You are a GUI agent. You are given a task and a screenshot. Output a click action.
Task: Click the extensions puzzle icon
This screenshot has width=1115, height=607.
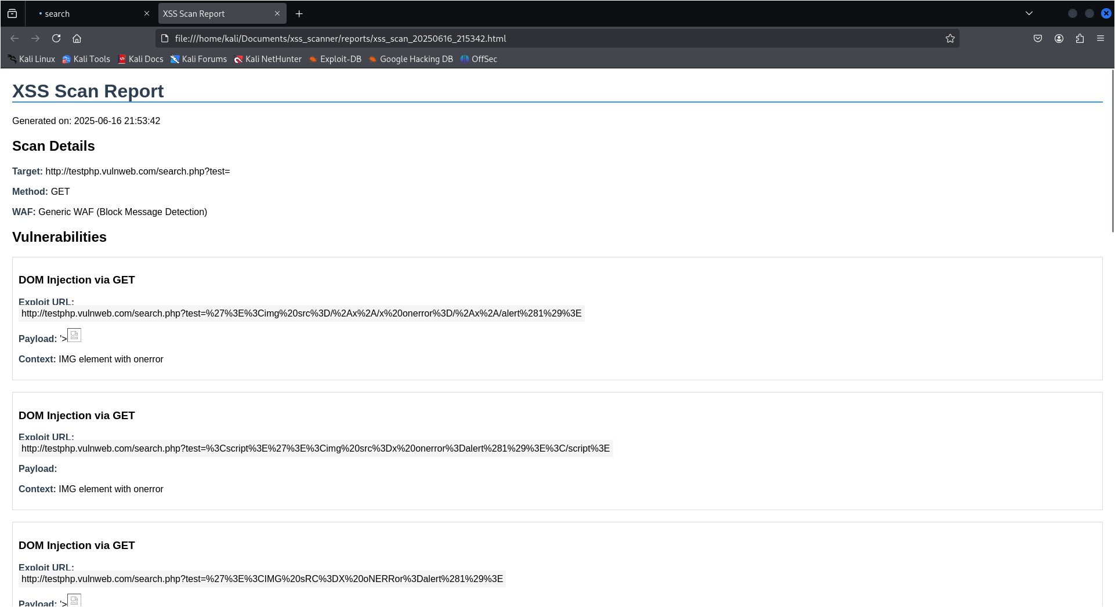pos(1080,38)
